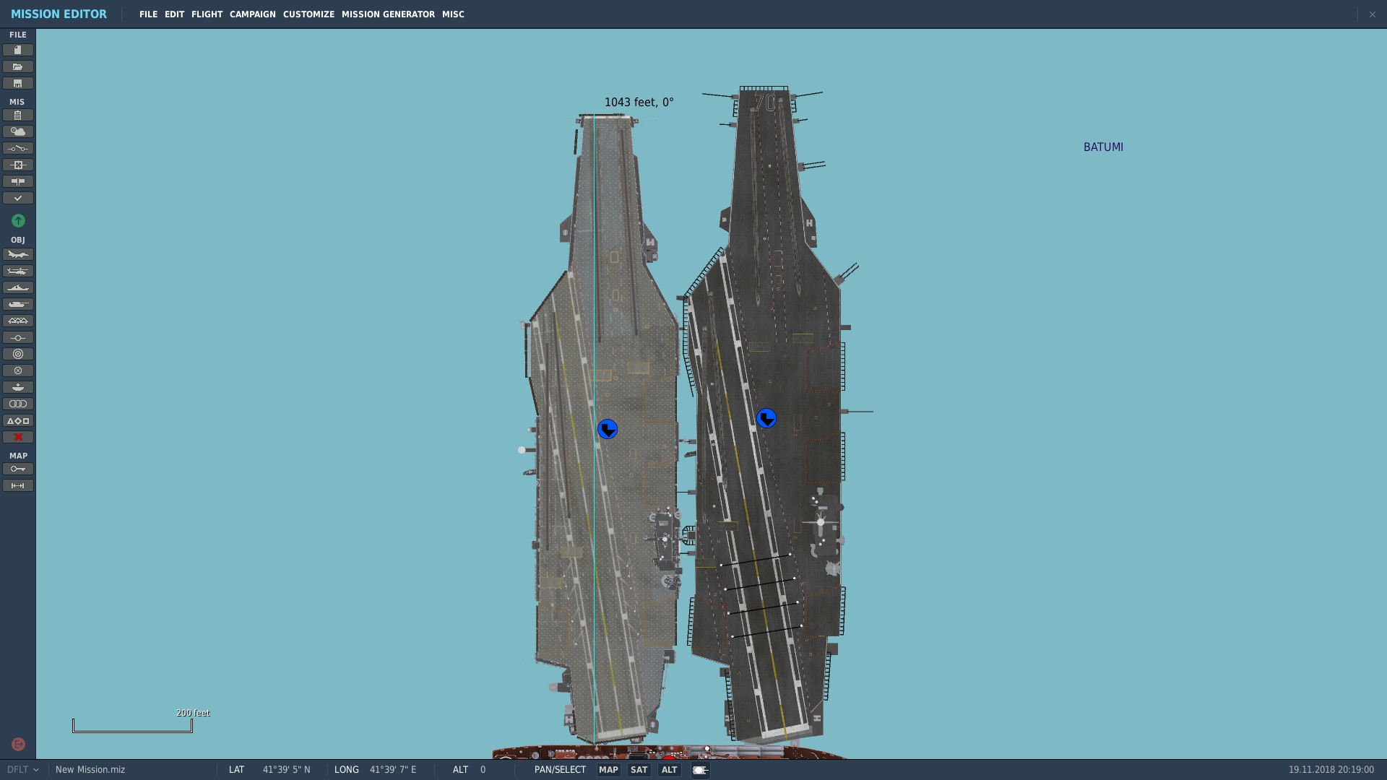The image size is (1387, 780).
Task: Open the mission briefing panel
Action: tap(18, 115)
